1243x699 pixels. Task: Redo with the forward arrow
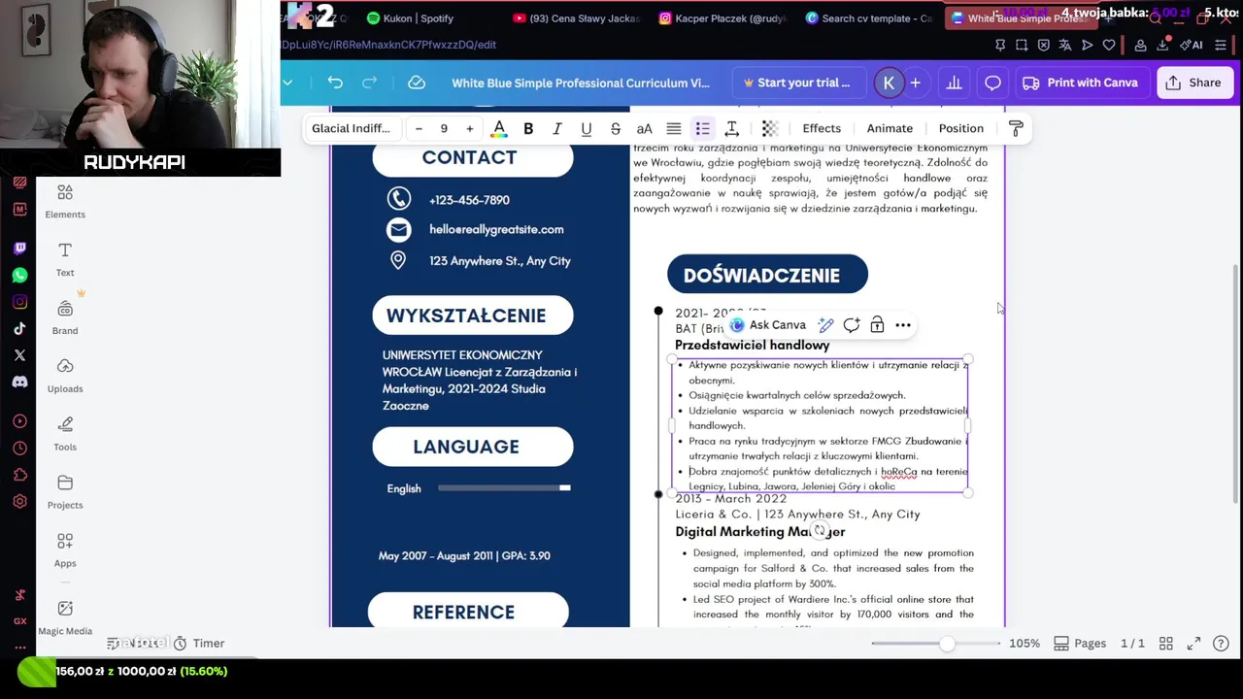click(x=369, y=83)
